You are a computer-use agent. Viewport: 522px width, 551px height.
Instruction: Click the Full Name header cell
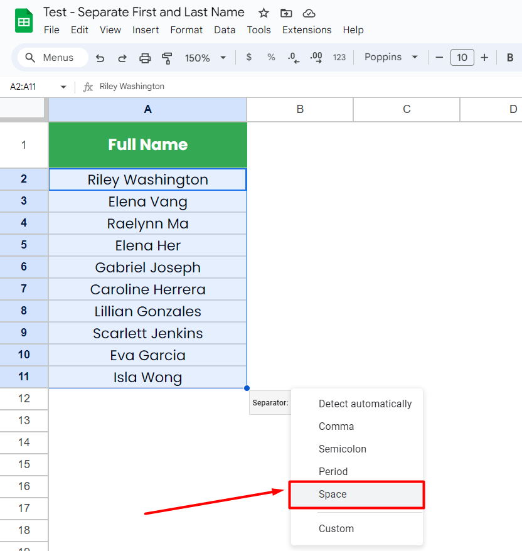147,145
